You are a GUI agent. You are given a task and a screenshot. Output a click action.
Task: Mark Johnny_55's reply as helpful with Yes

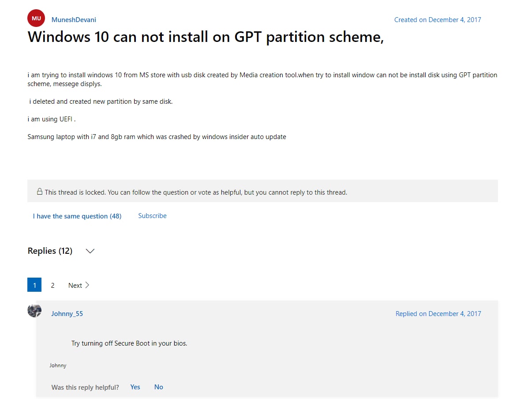(135, 387)
